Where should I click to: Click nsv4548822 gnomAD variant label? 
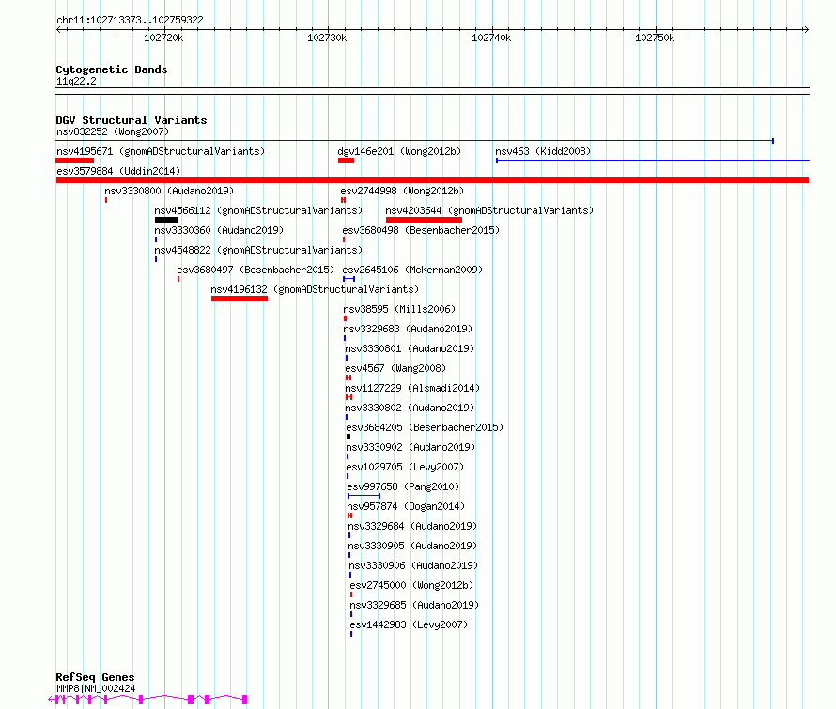[x=258, y=250]
